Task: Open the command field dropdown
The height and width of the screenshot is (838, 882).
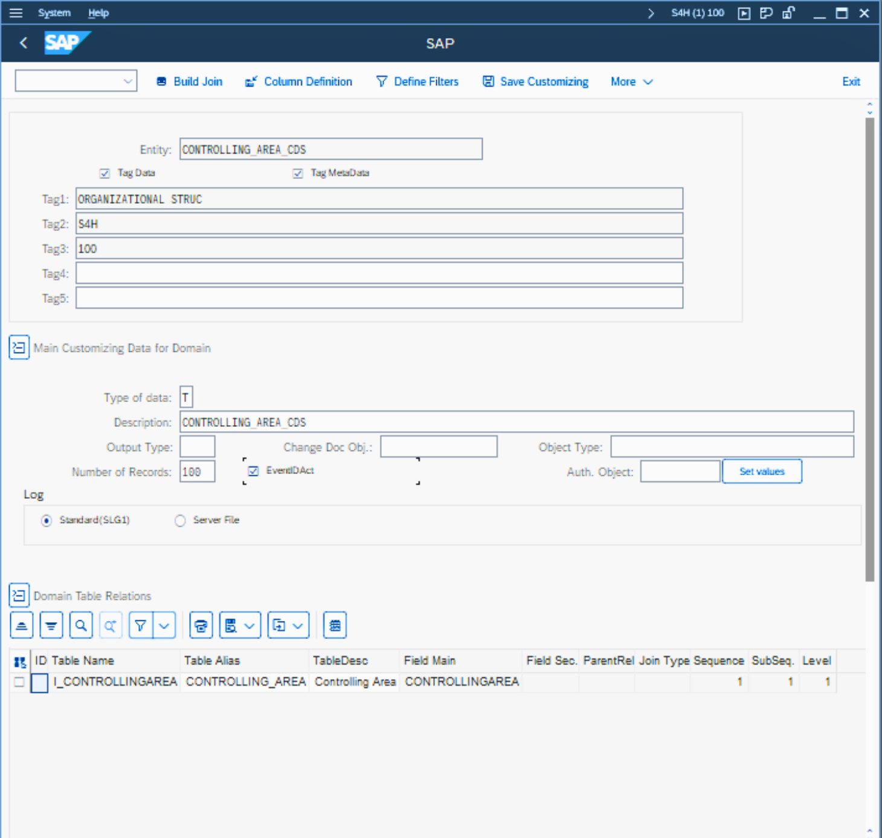Action: pos(127,81)
